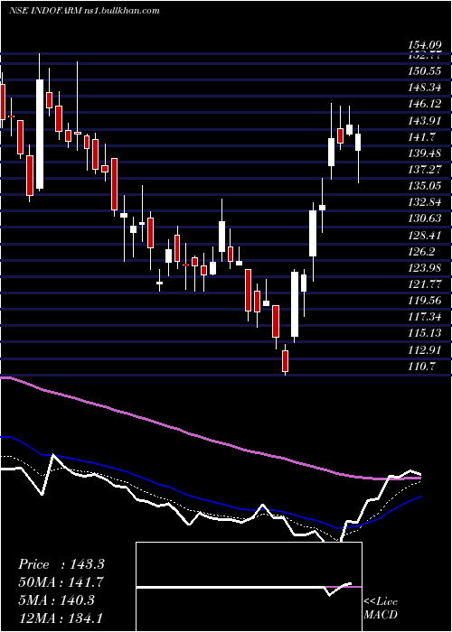Select the 121.77 price axis label
The height and width of the screenshot is (632, 452).
(x=425, y=284)
